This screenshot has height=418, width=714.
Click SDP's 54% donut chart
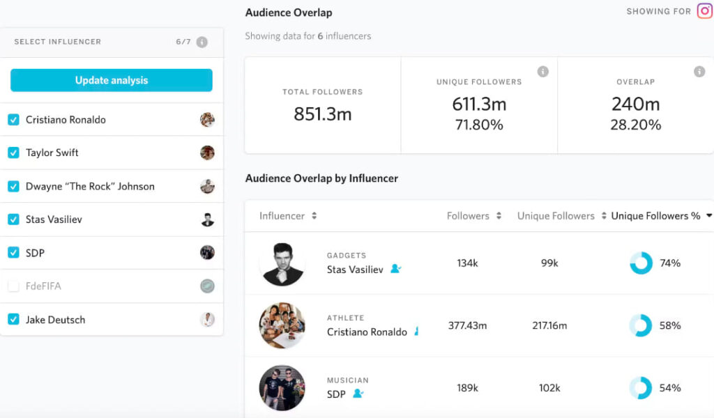[641, 387]
